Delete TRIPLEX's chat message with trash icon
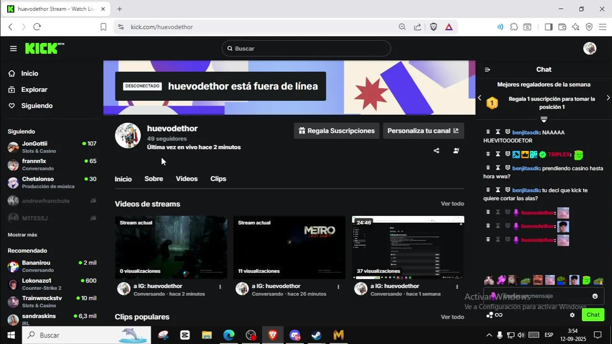The width and height of the screenshot is (612, 344). click(x=488, y=154)
